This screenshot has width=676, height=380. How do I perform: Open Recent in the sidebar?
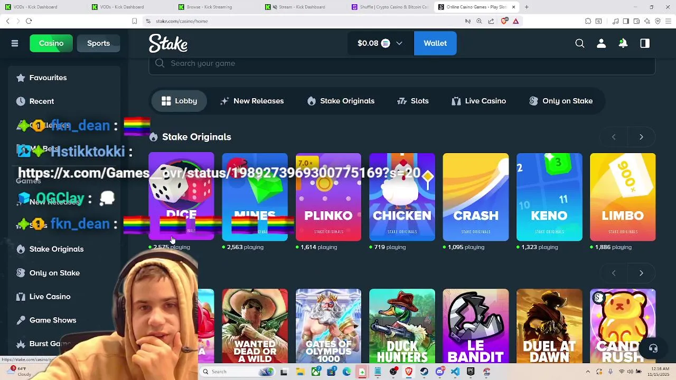click(64, 101)
